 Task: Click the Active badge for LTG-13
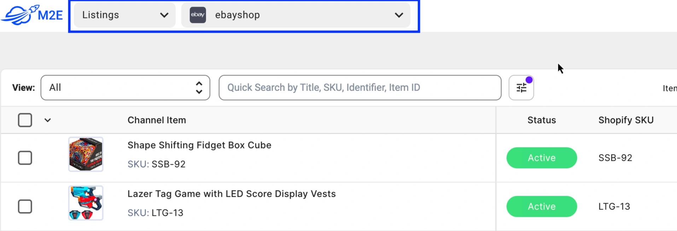point(541,206)
